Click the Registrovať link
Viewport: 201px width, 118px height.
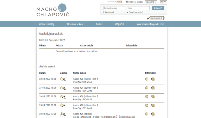pyautogui.click(x=109, y=12)
